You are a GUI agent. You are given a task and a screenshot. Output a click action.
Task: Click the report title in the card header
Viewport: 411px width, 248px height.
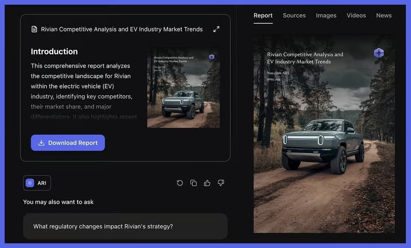click(122, 29)
